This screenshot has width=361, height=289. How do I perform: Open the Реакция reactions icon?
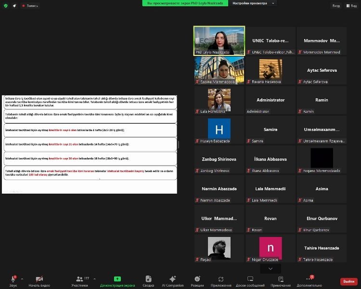(x=197, y=280)
